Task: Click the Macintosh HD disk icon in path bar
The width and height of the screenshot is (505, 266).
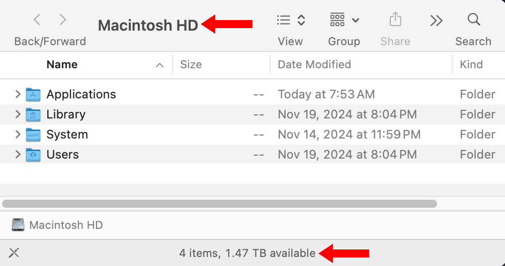Action: tap(18, 225)
